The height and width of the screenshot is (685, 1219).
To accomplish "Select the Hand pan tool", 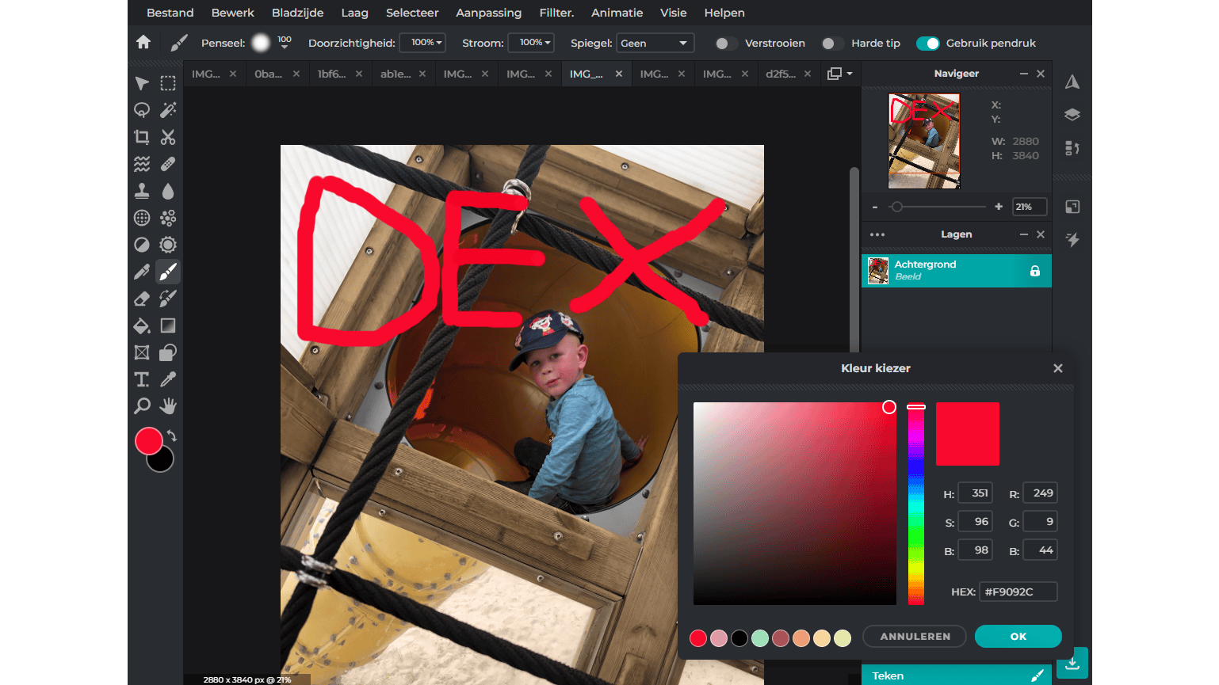I will tap(168, 406).
